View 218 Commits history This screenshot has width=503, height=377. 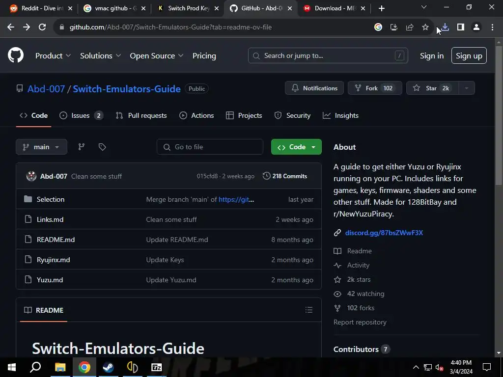click(285, 176)
